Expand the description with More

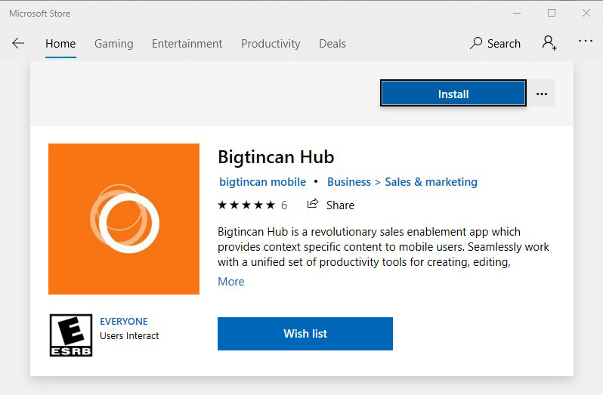click(230, 282)
